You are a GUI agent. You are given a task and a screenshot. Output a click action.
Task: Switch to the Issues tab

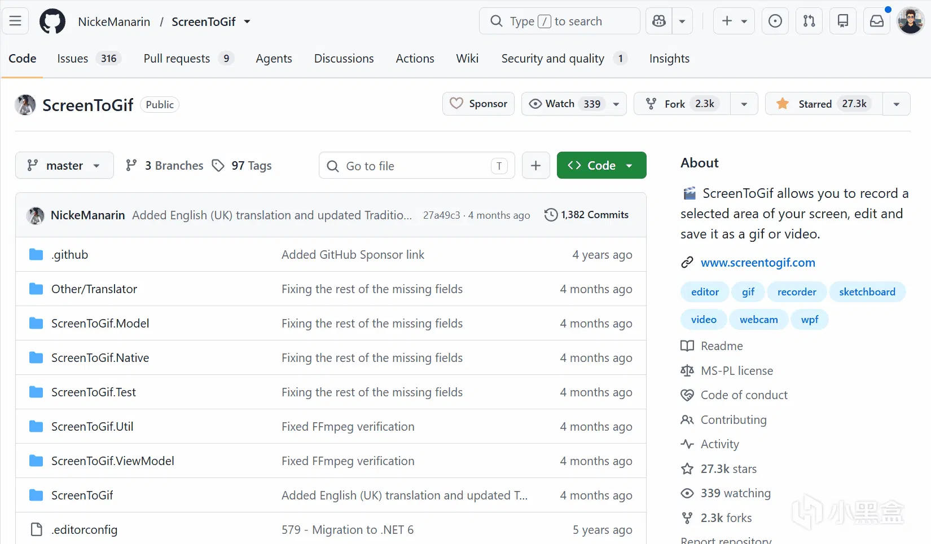pos(89,59)
